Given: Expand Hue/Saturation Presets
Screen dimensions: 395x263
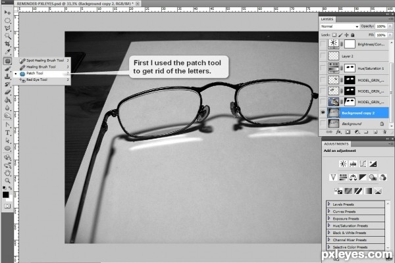Looking at the screenshot, I should (x=329, y=226).
